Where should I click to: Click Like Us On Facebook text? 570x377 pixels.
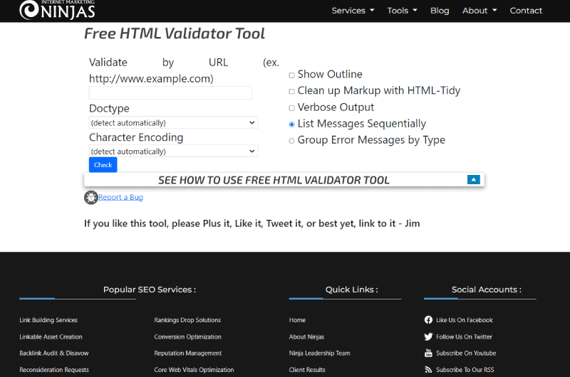pyautogui.click(x=465, y=320)
